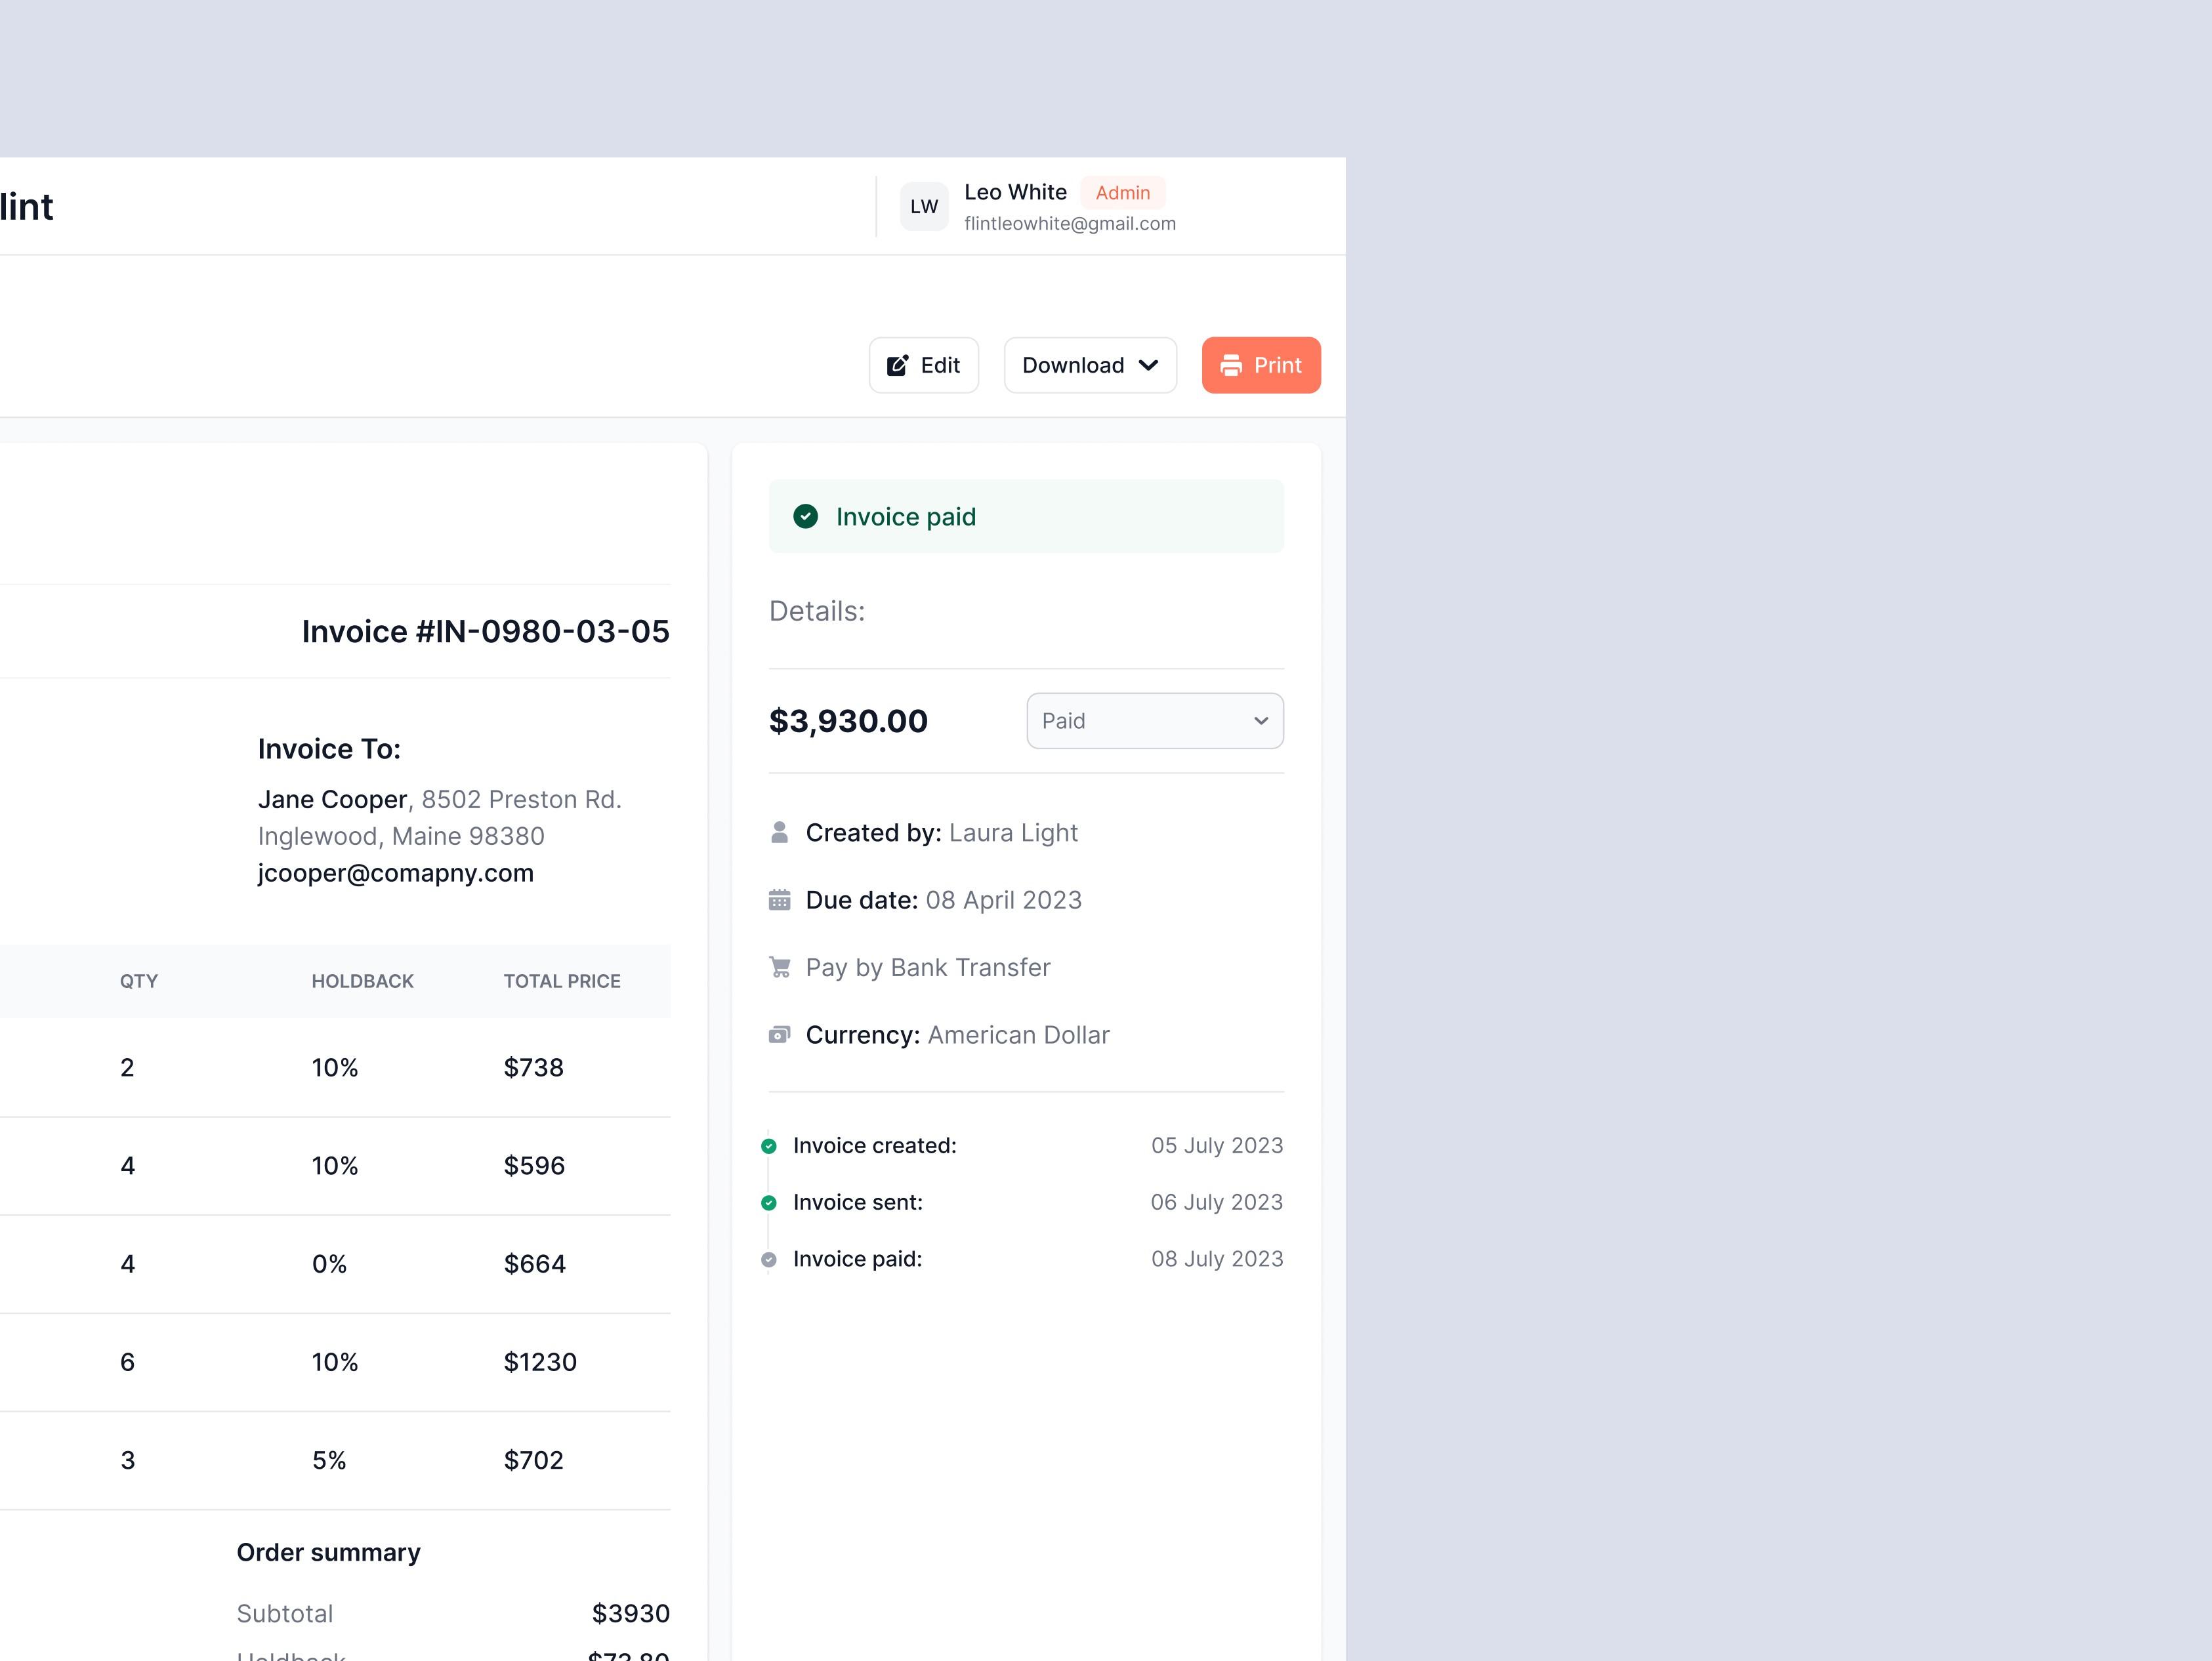Image resolution: width=2212 pixels, height=1661 pixels.
Task: Click the Invoice created timeline checkmark
Action: (x=768, y=1146)
